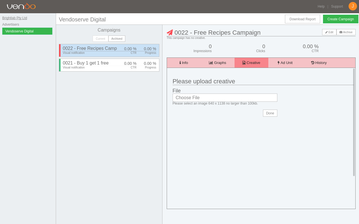This screenshot has height=224, width=359.
Task: Open the orange J user avatar
Action: [x=353, y=6]
